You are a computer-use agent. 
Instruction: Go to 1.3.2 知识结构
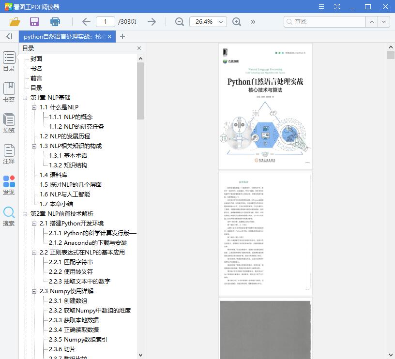click(68, 165)
